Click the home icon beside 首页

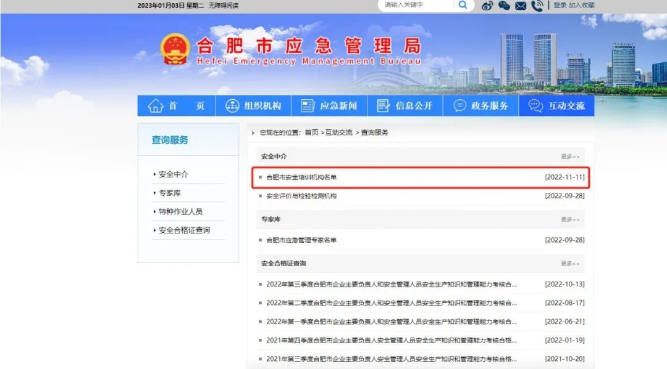point(156,105)
